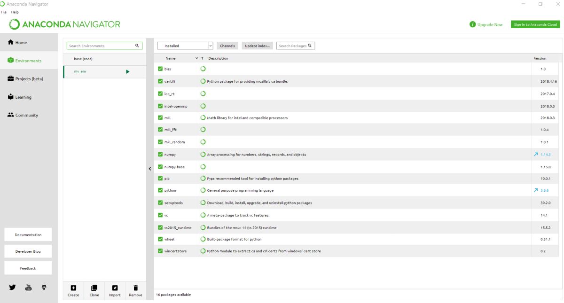This screenshot has height=303, width=564.
Task: Click the Remove environment trash icon
Action: pos(135,288)
